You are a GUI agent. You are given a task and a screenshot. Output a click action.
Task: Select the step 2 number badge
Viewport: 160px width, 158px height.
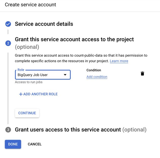point(8,43)
